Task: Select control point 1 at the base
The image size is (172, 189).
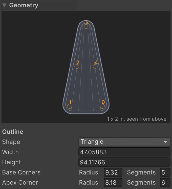Action: coord(70,106)
